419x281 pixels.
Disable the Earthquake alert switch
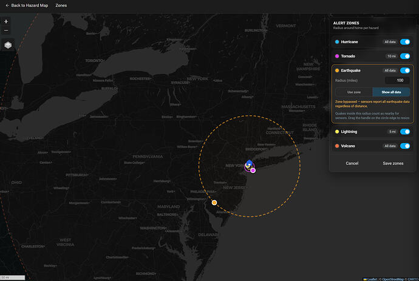405,70
